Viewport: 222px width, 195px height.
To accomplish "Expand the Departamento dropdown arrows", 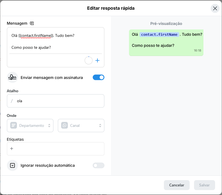I will click(x=49, y=125).
